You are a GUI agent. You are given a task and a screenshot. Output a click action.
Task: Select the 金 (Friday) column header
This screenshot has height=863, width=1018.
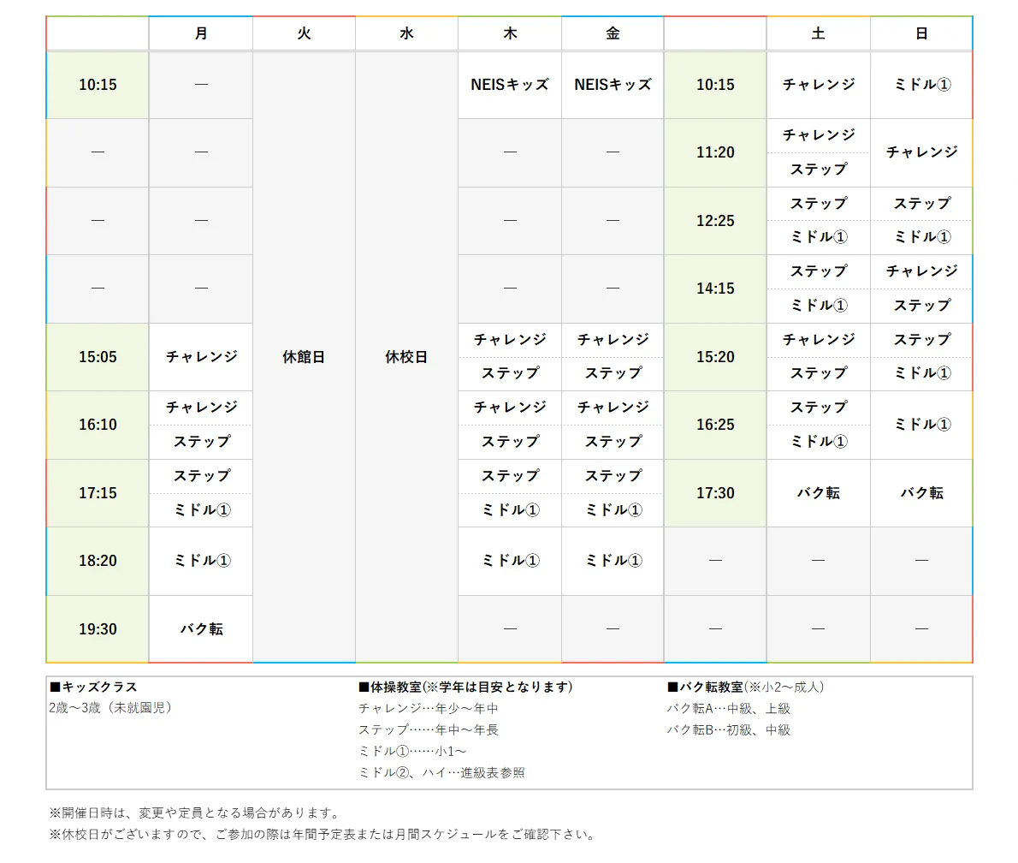click(613, 34)
